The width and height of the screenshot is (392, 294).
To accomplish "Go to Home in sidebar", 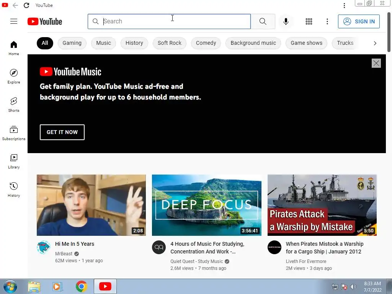I will pyautogui.click(x=14, y=48).
